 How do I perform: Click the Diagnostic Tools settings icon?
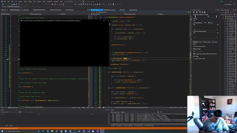(194, 12)
